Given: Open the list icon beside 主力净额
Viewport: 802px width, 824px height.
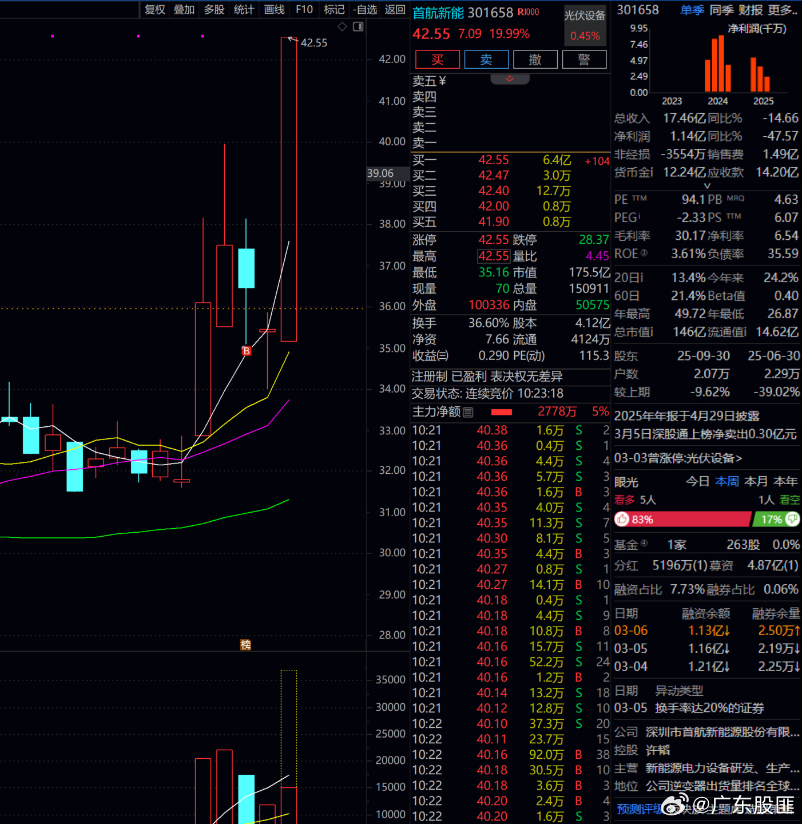Looking at the screenshot, I should click(x=468, y=412).
